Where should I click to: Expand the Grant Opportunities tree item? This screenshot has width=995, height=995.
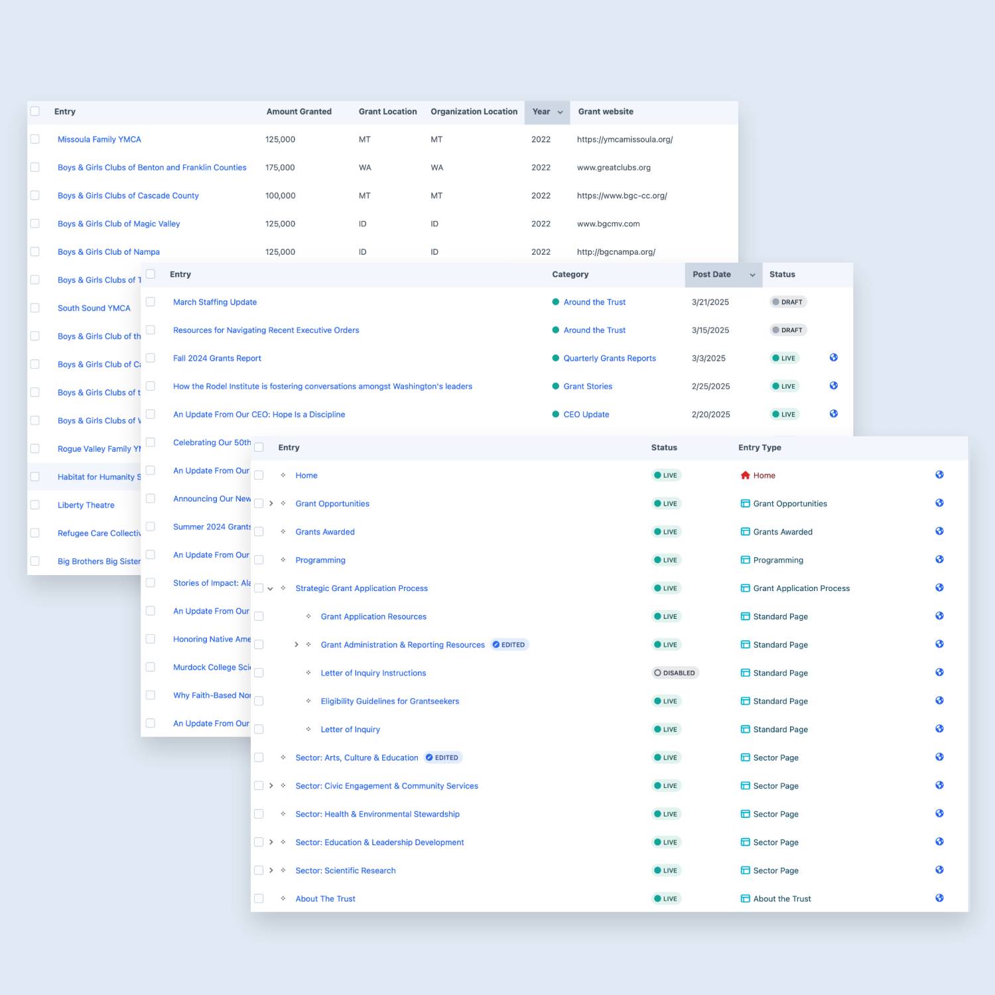[271, 503]
